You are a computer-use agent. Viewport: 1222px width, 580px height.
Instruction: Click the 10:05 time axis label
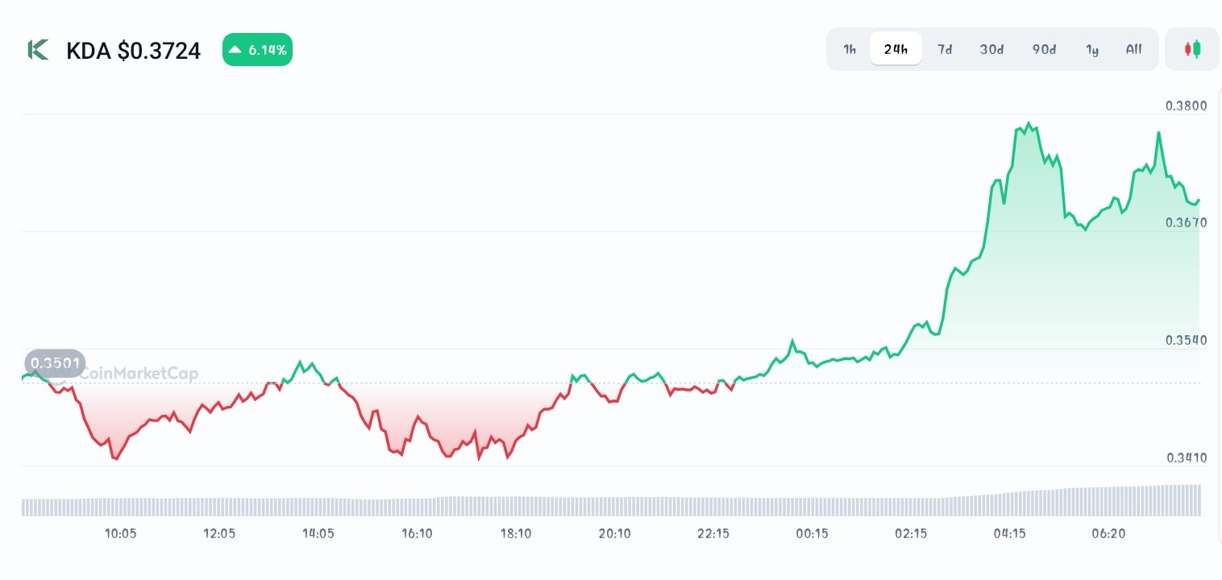[x=121, y=533]
